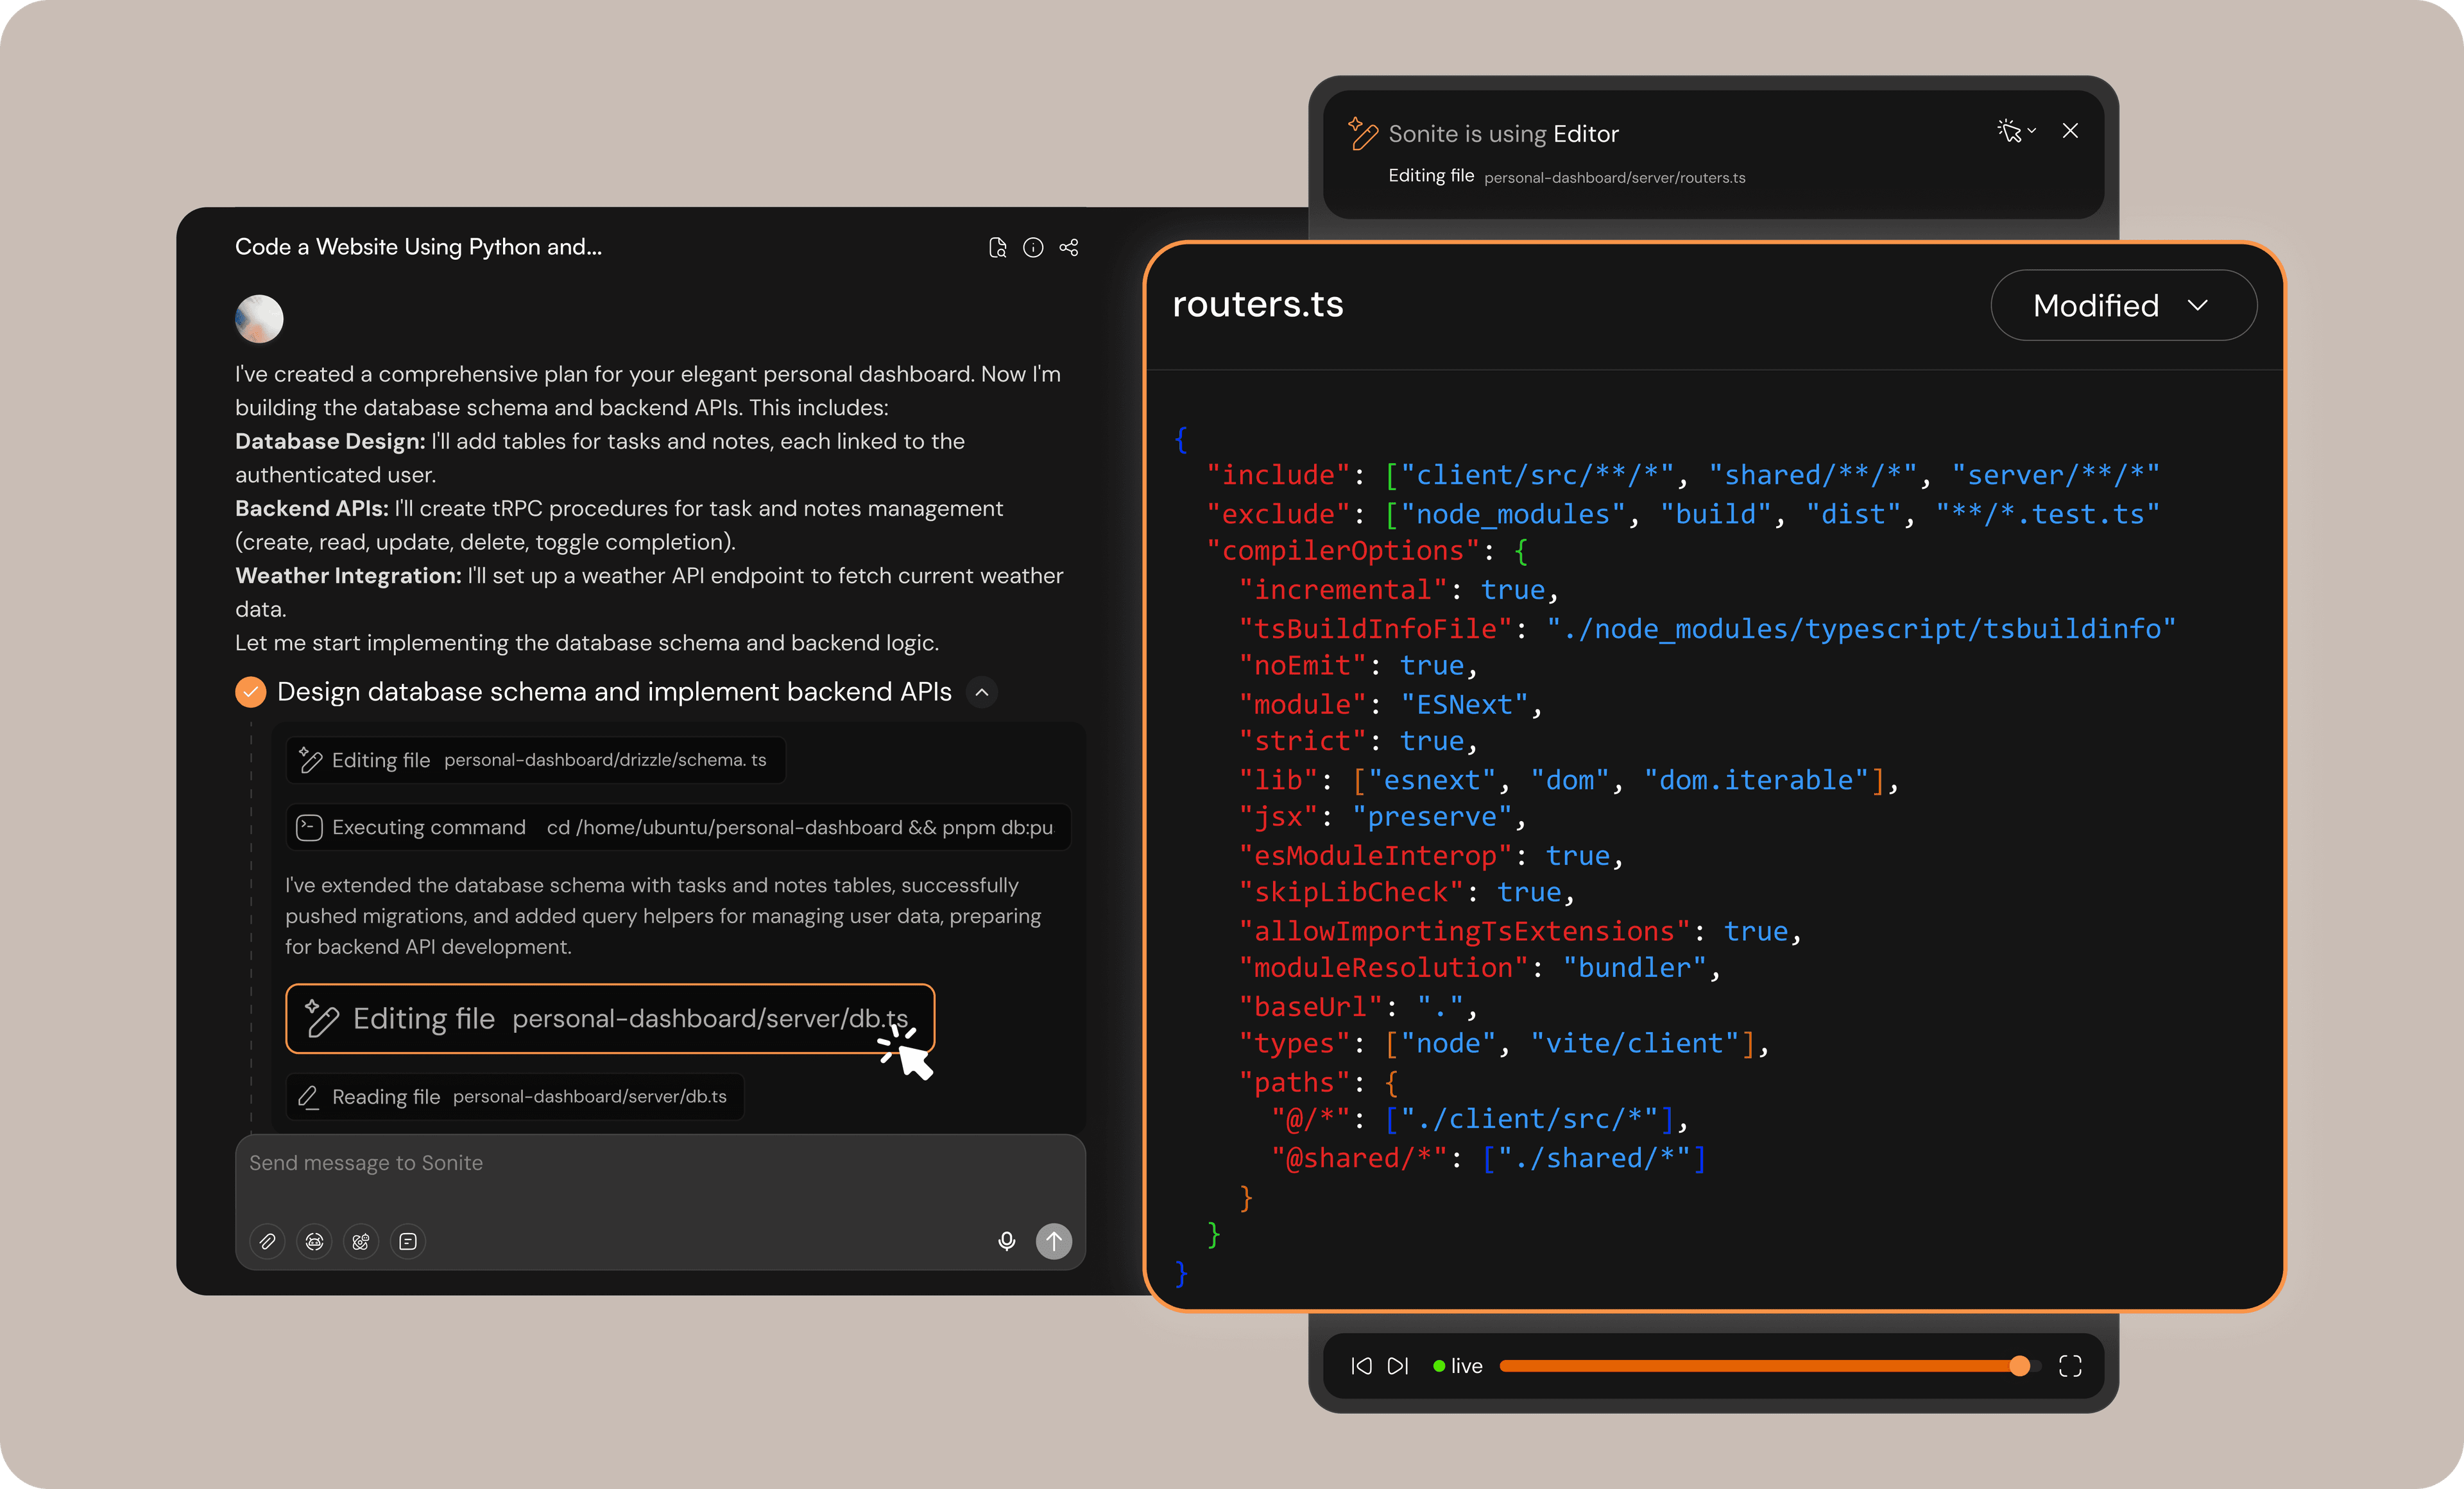Screen dimensions: 2464x1489
Task: Expand the cursor options chevron near the close button
Action: coord(2032,131)
